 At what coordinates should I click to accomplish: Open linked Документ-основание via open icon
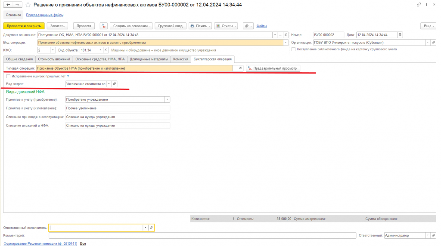click(286, 35)
